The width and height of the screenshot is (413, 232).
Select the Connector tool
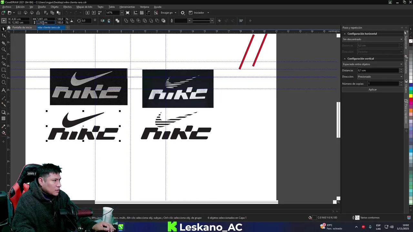tap(4, 104)
